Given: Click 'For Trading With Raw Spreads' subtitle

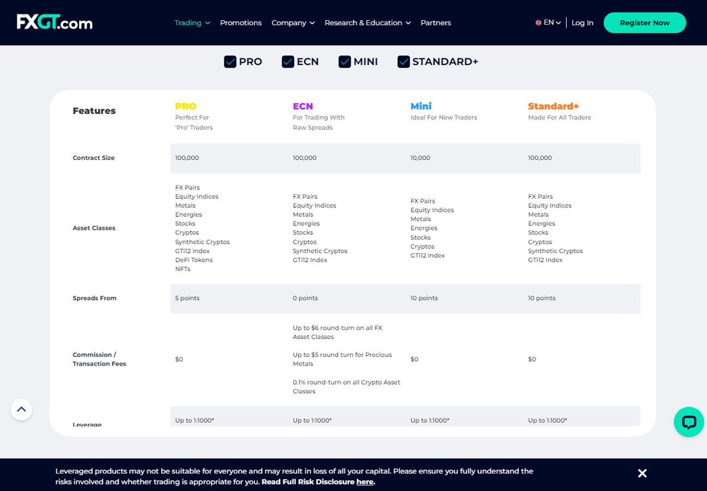Looking at the screenshot, I should tap(319, 122).
